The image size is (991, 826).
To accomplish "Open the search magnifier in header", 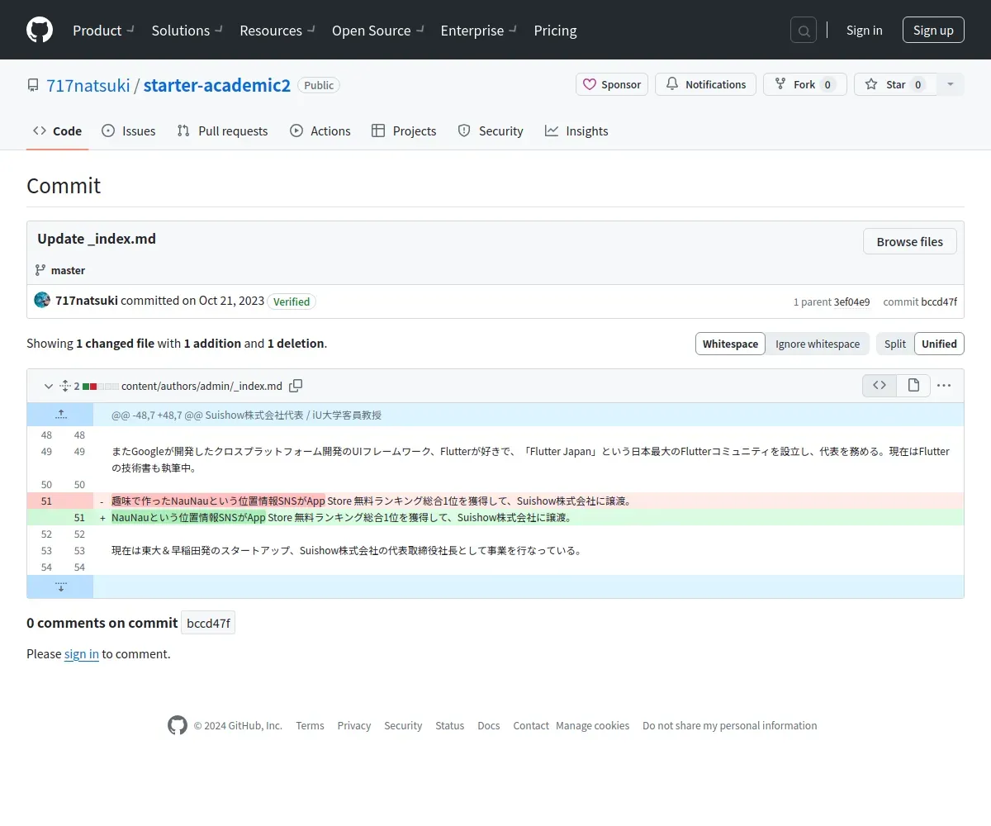I will coord(804,31).
